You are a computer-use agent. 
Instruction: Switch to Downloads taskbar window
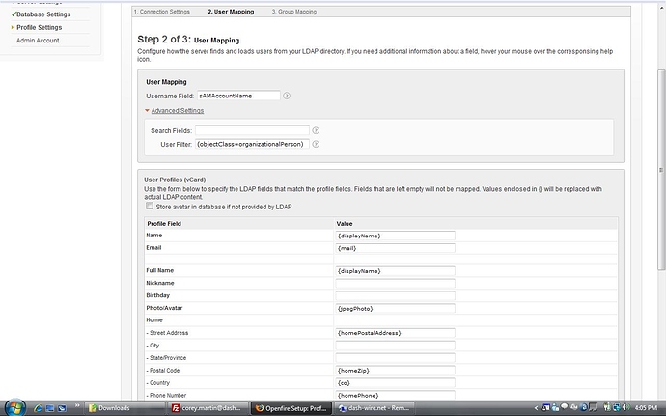click(125, 408)
